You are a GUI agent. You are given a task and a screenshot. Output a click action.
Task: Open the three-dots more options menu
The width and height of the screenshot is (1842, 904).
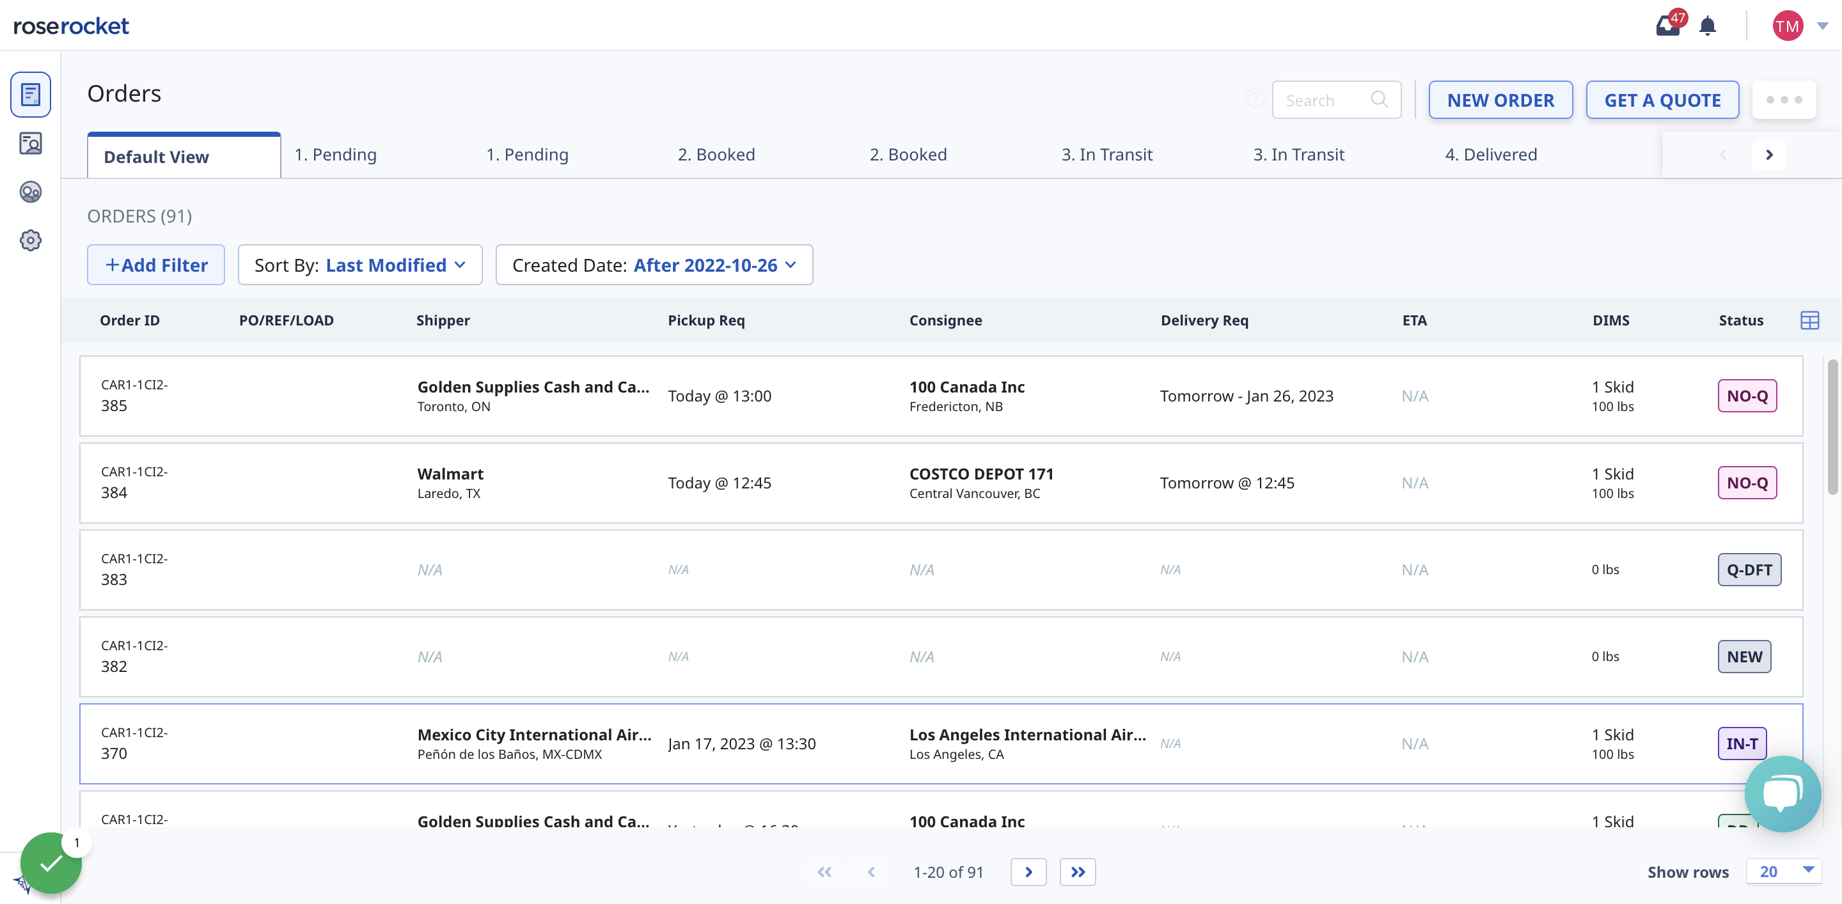[x=1783, y=100]
